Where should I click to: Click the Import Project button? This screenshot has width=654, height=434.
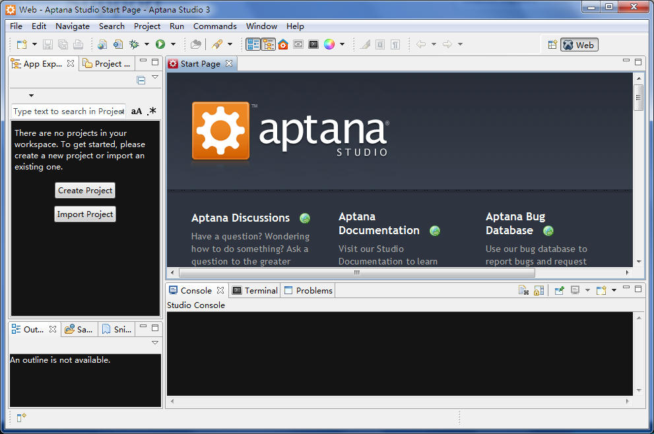[x=85, y=214]
